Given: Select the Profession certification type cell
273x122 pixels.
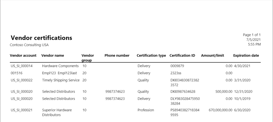Looking at the screenshot, I should 146,110.
